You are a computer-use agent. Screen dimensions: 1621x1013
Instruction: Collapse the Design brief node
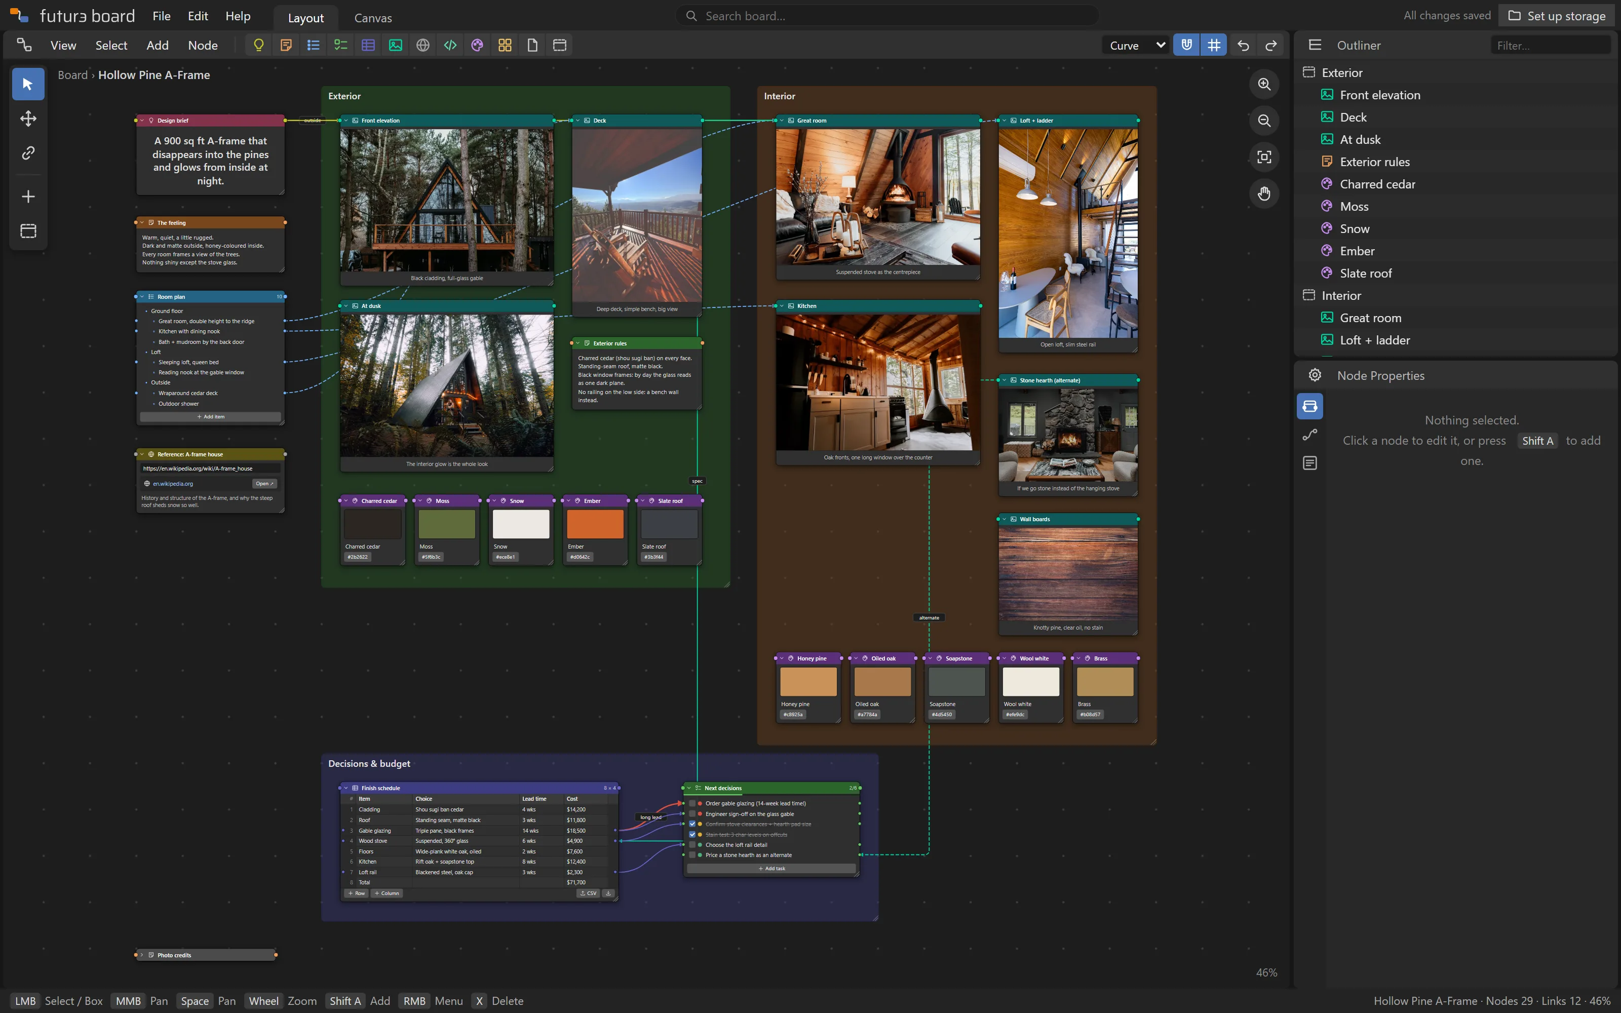pyautogui.click(x=142, y=121)
